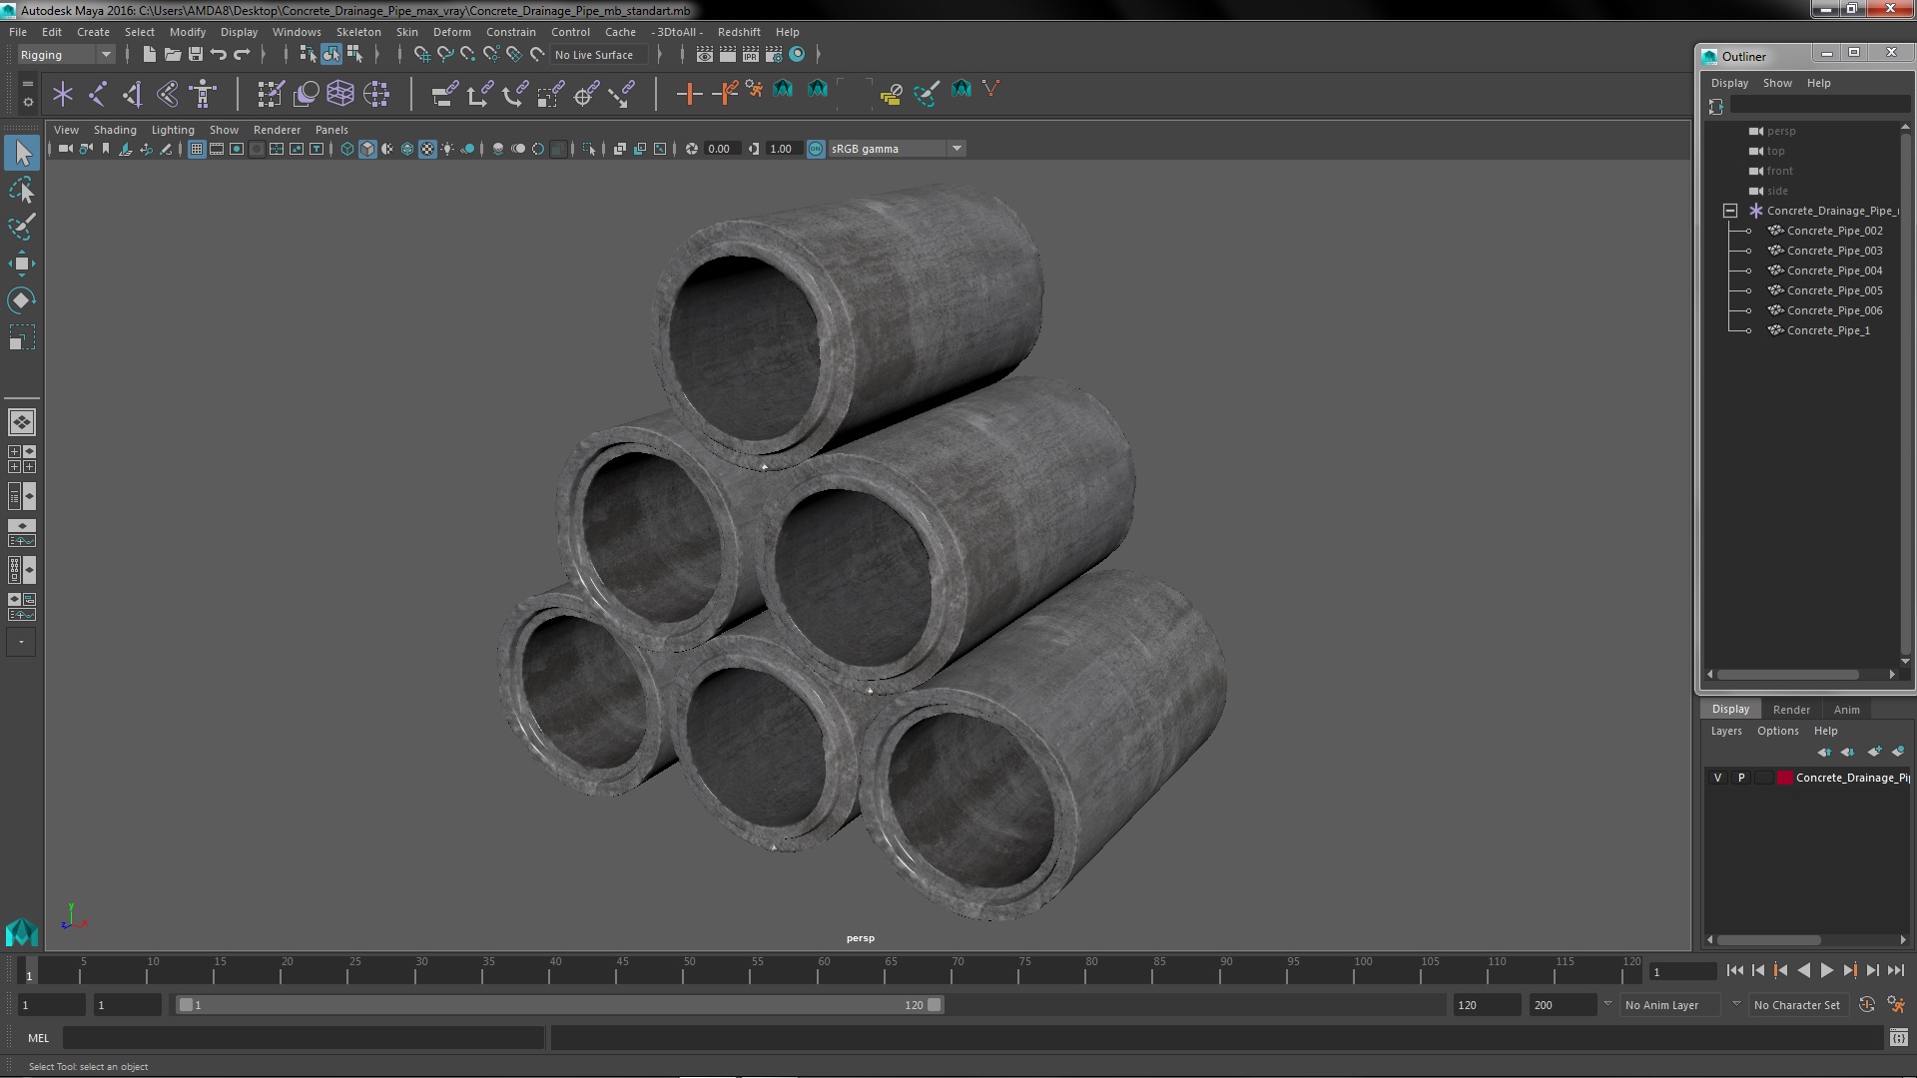Select the arrow Select tool in toolbox
1917x1078 pixels.
pyautogui.click(x=22, y=153)
